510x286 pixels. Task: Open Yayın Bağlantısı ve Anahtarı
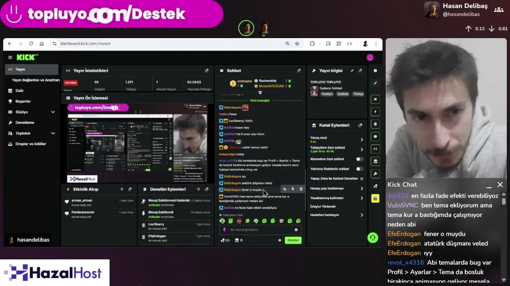(x=36, y=80)
